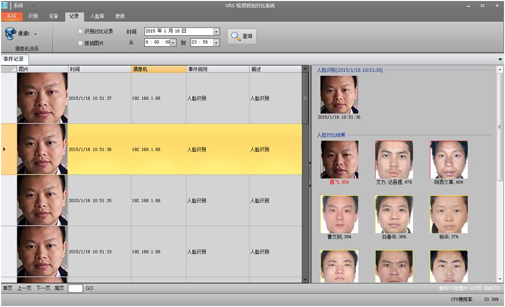
Task: Click down arrow of the event table scrollbar
Action: (305, 280)
